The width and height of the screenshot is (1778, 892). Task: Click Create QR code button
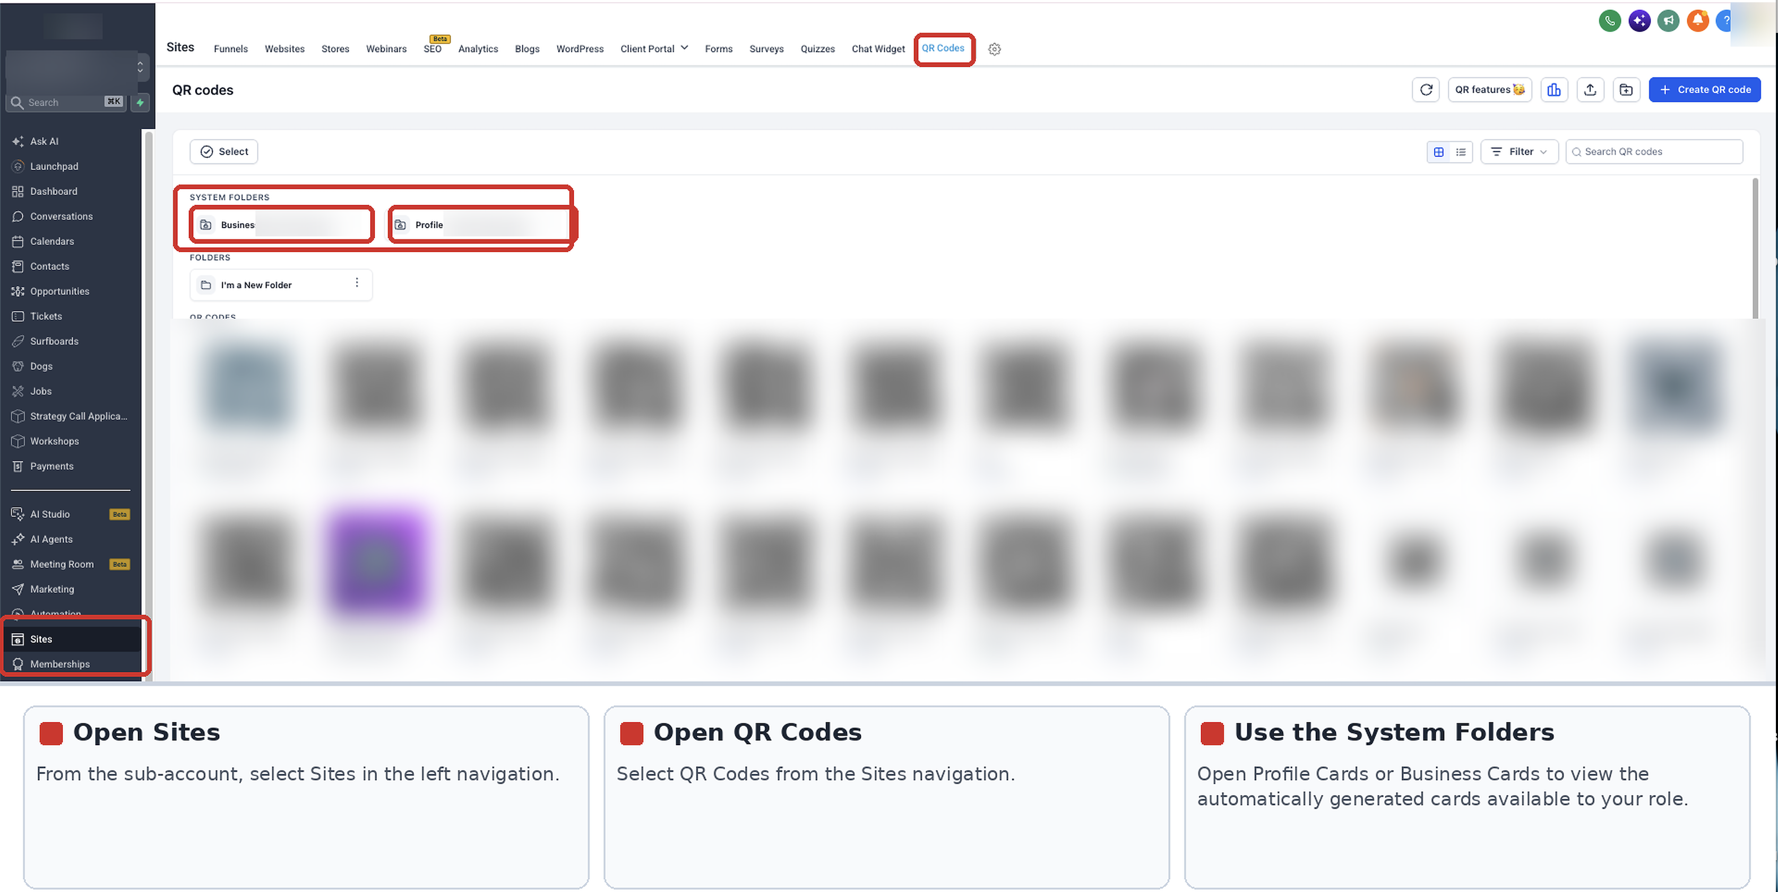click(x=1704, y=90)
